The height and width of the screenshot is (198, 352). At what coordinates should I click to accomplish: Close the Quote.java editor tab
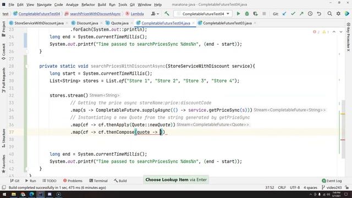(132, 23)
